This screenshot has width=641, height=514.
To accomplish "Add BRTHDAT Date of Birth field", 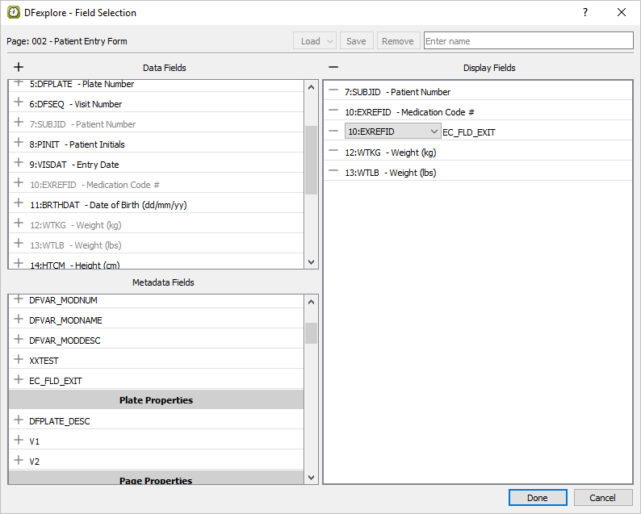I will point(19,204).
